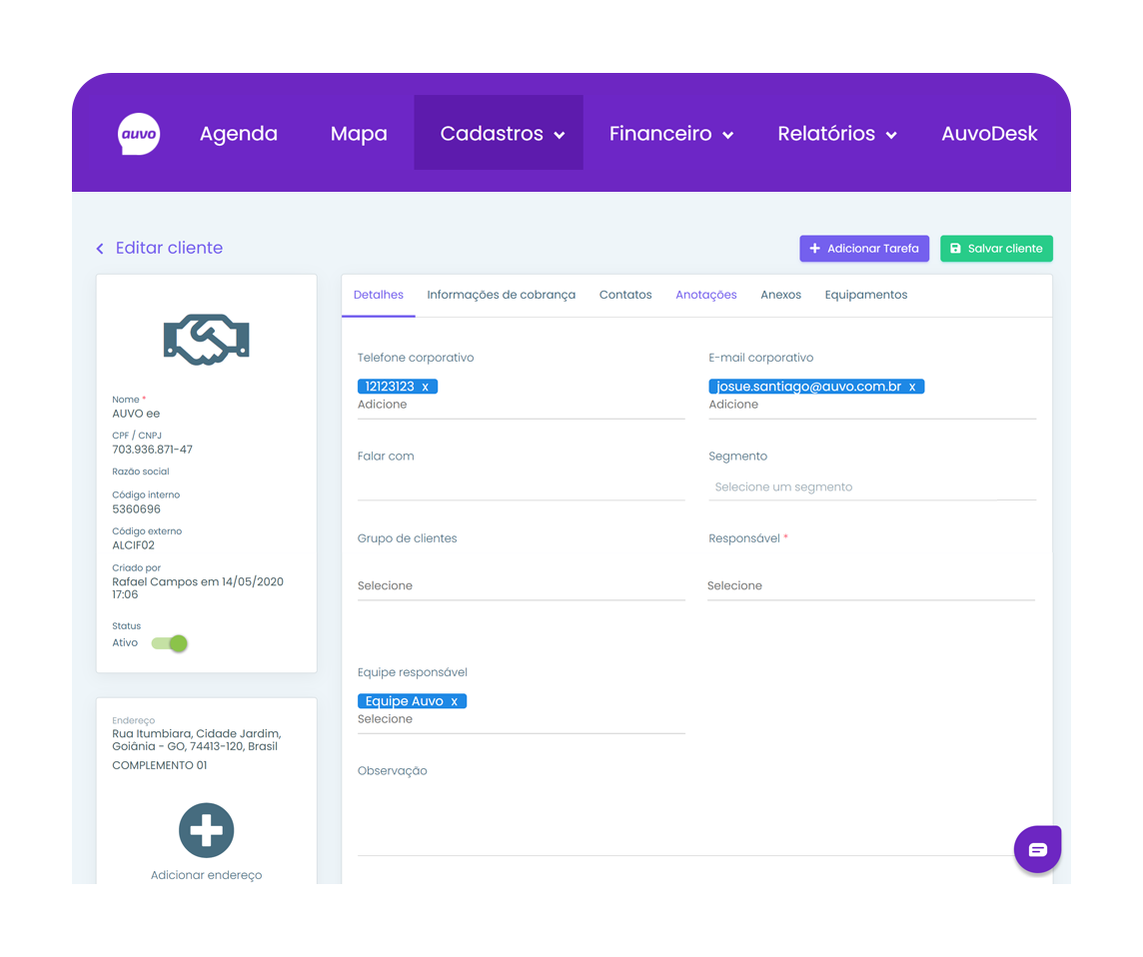
Task: Remove phone tag 12123123 with x
Action: (425, 387)
